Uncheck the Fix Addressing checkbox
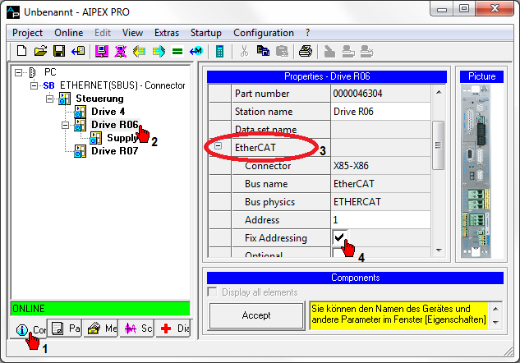This screenshot has width=520, height=363. point(339,237)
